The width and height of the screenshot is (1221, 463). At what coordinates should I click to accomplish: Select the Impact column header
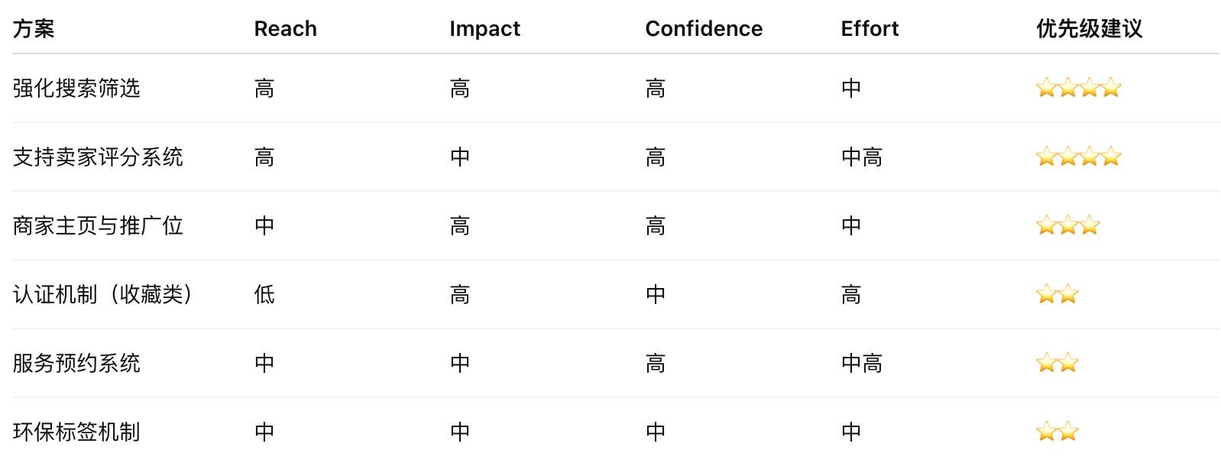pyautogui.click(x=484, y=29)
